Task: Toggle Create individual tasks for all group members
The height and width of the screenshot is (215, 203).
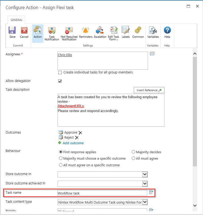Action: (60, 72)
